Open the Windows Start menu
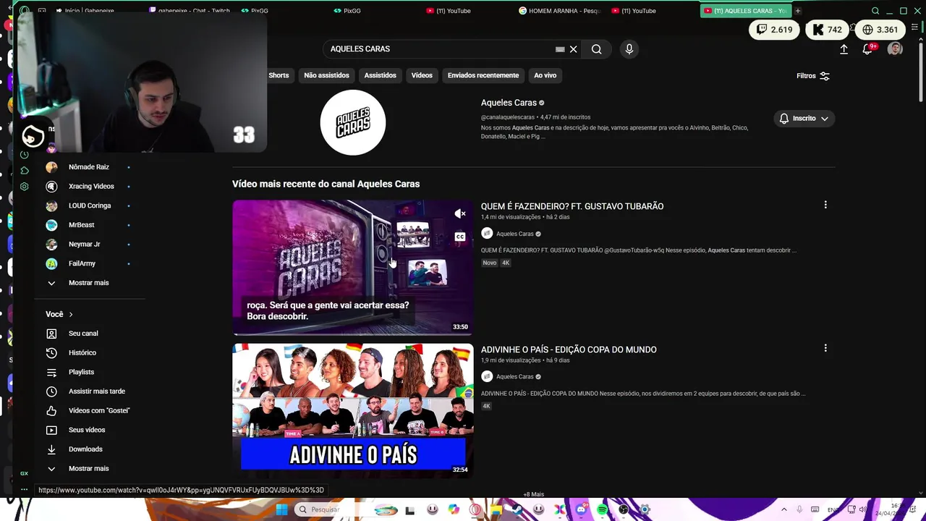 tap(281, 509)
